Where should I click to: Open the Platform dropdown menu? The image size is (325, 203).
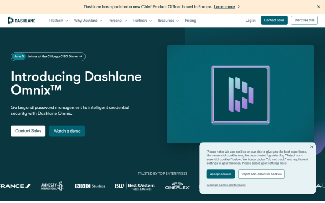tap(58, 21)
